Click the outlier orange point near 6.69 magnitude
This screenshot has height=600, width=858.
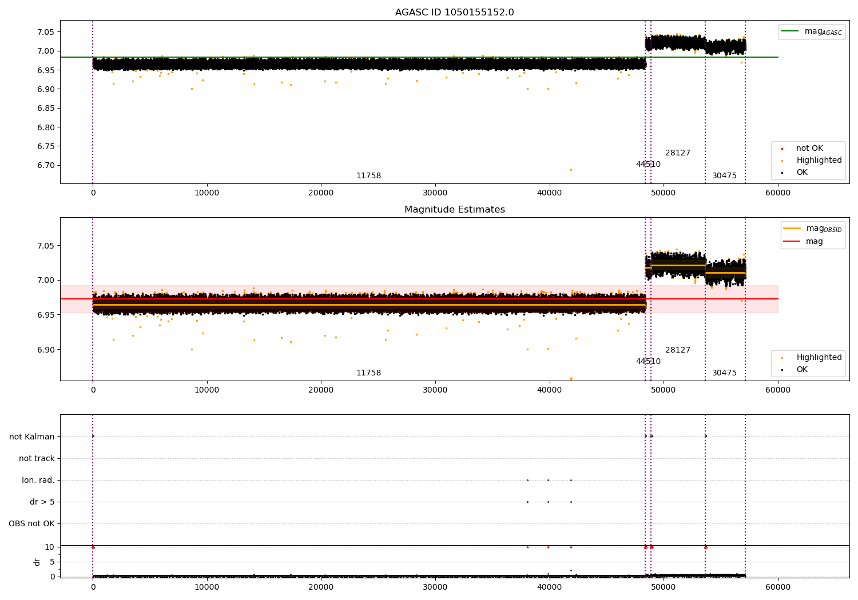coord(571,170)
